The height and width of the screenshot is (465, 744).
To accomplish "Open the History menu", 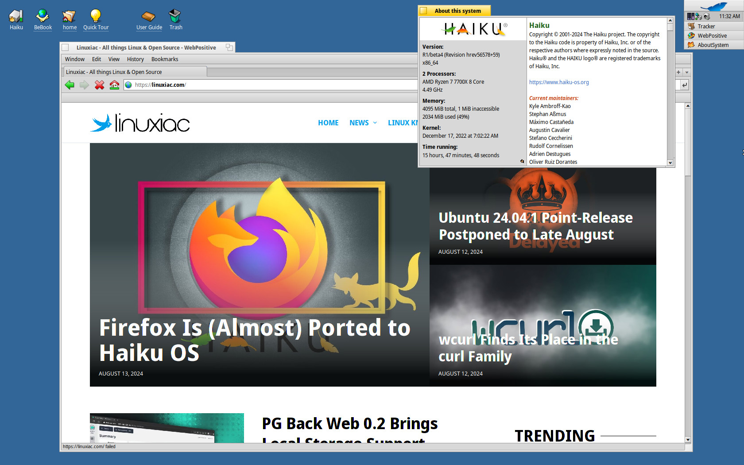I will pyautogui.click(x=135, y=59).
